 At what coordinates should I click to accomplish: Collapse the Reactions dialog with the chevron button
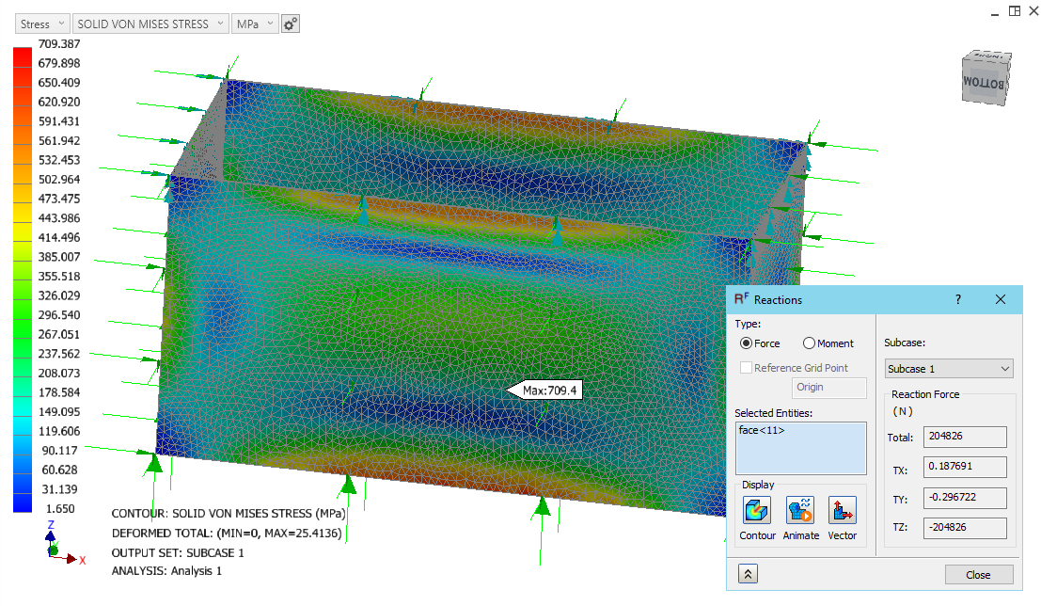(x=748, y=573)
